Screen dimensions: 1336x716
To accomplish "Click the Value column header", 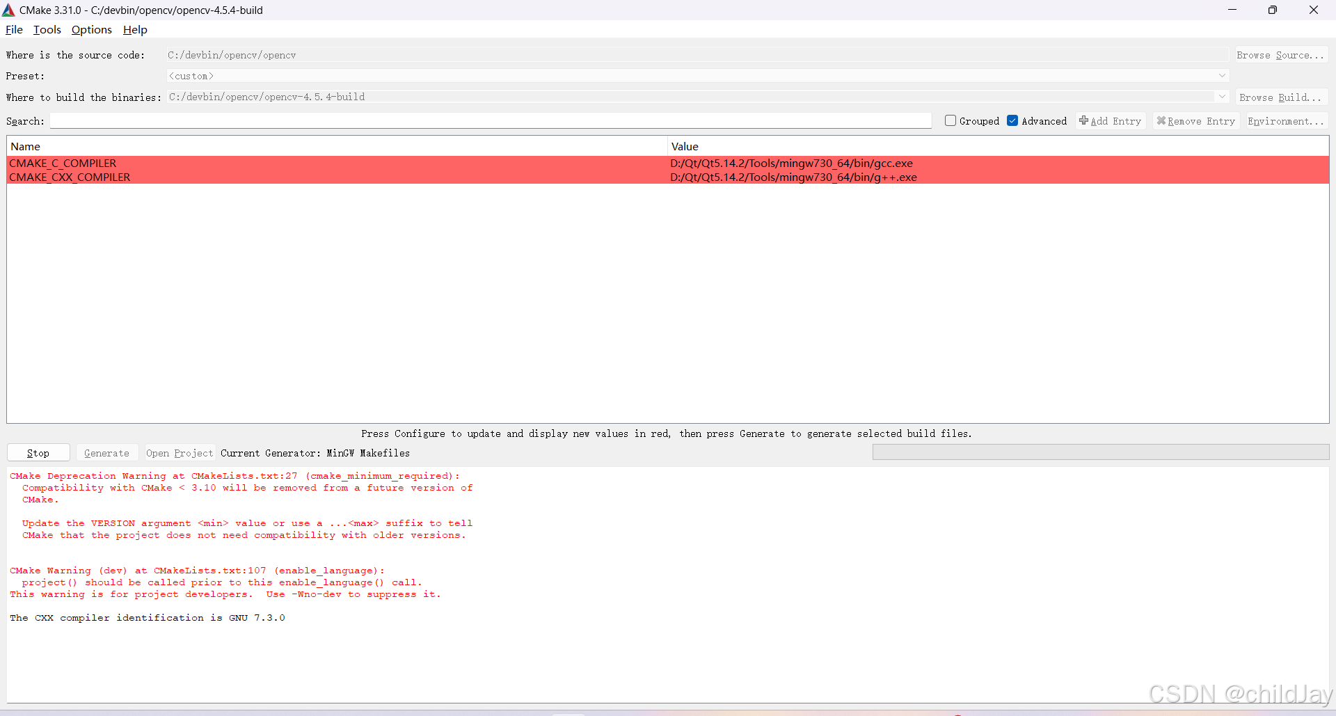I will [x=999, y=146].
